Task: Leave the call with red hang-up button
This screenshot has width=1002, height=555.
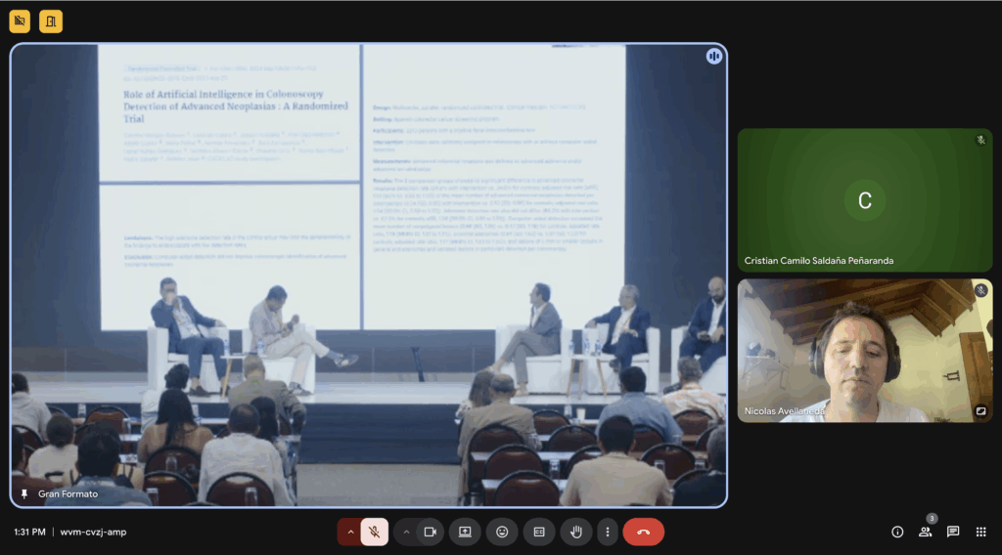Action: (x=643, y=532)
